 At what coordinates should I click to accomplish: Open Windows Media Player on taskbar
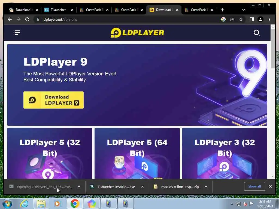point(58,204)
